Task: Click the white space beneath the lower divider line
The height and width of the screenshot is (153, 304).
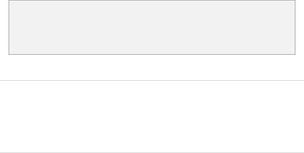Action: click(x=152, y=153)
